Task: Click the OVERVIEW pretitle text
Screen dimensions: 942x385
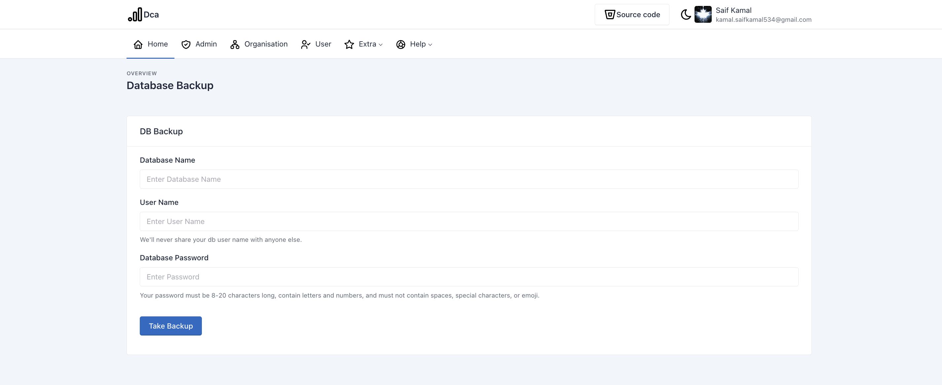Action: (x=141, y=74)
